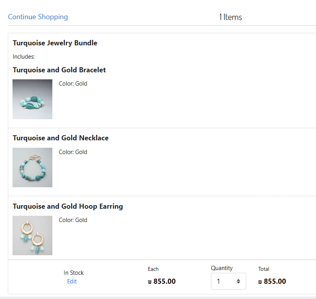Expand the Turquoise Jewelry Bundle details
The height and width of the screenshot is (299, 316).
pyautogui.click(x=55, y=43)
